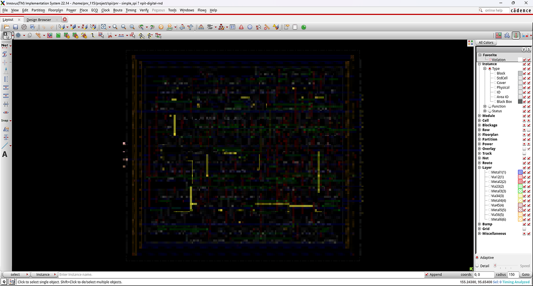Toggle Metal1(1) visibility checkbox
Image resolution: width=533 pixels, height=286 pixels.
(524, 173)
